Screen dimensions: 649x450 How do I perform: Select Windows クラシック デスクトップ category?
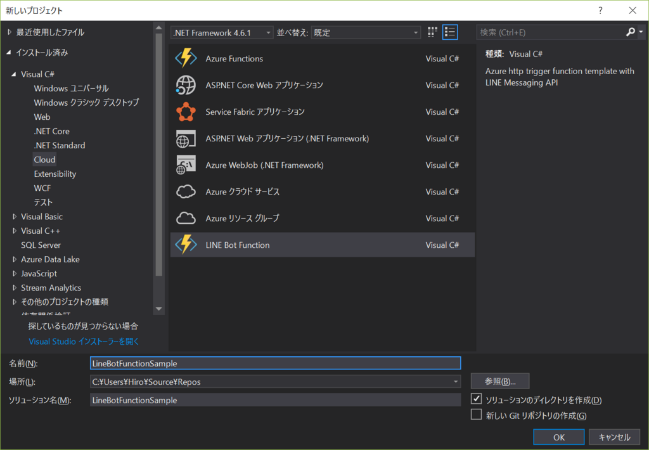point(86,103)
